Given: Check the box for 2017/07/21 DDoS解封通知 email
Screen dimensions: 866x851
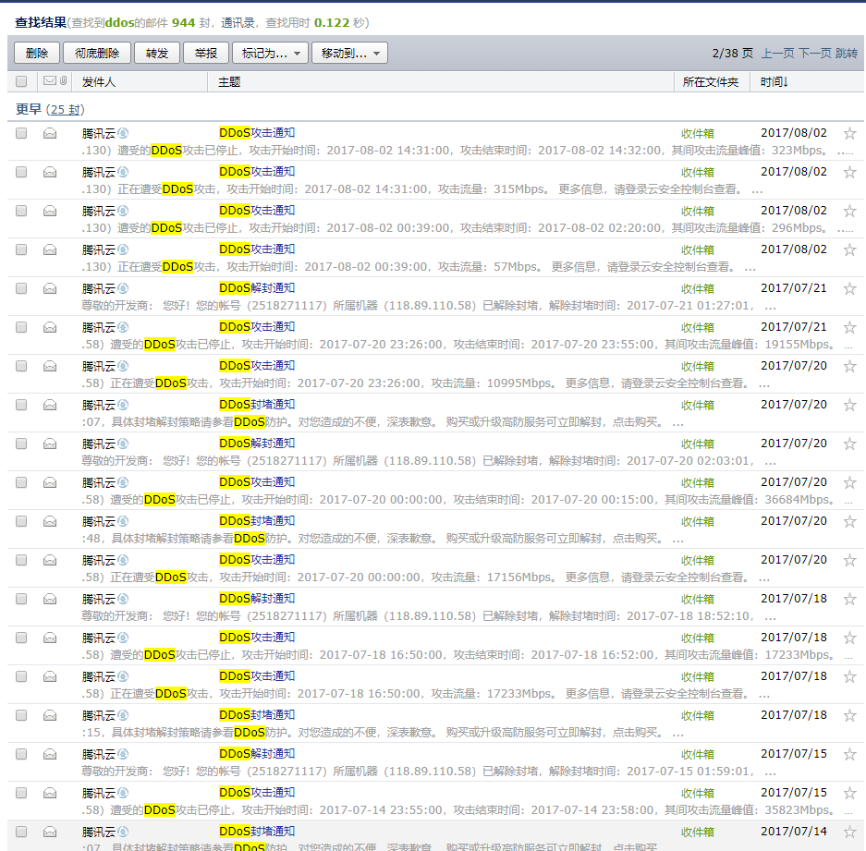Looking at the screenshot, I should point(21,288).
